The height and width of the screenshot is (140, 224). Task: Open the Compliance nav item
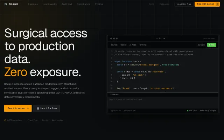point(83,4)
